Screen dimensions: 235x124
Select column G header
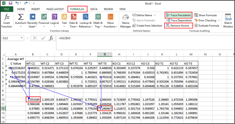coord(105,55)
